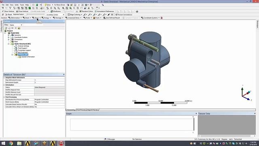This screenshot has width=259, height=146.
Task: Click Refinement Depth value field
Action: (x=49, y=82)
